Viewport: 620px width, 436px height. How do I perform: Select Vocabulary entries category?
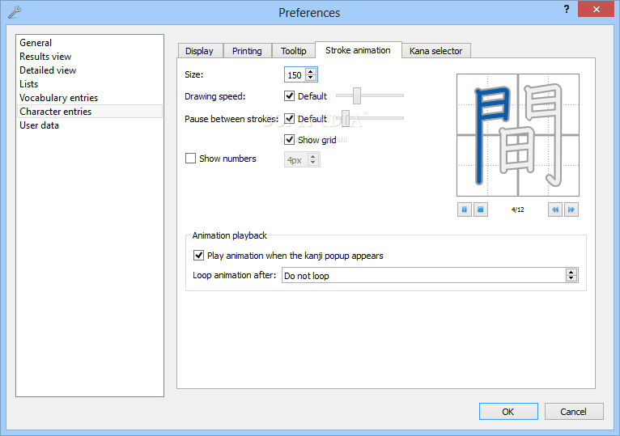90,98
